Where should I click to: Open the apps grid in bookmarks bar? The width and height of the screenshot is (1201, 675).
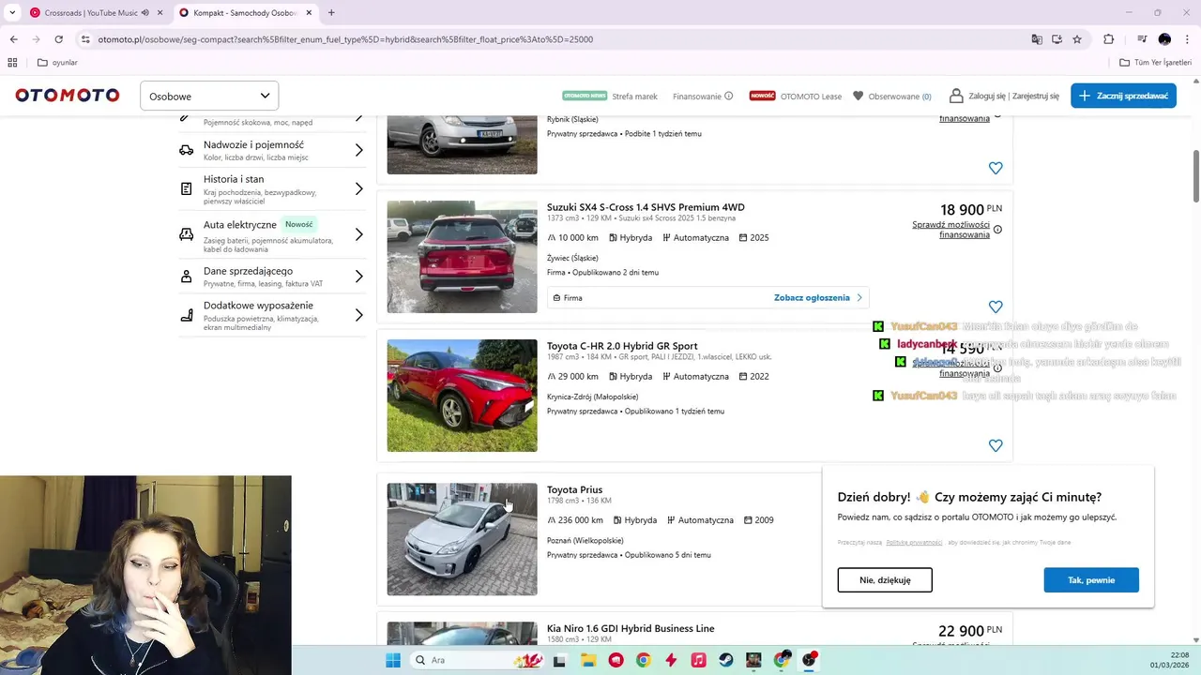click(12, 63)
